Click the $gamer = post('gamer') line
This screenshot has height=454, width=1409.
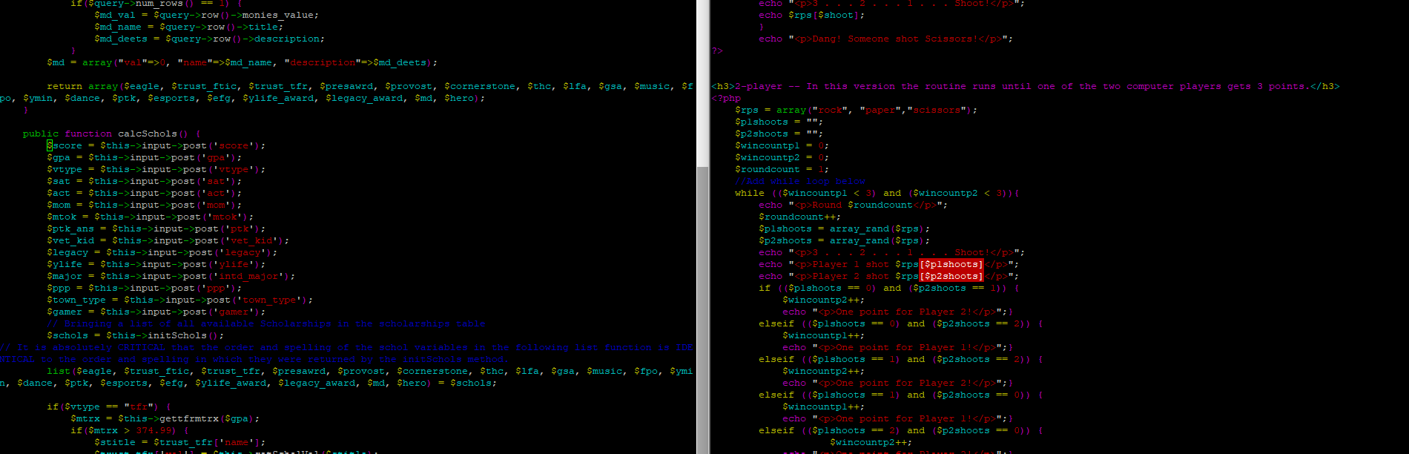156,312
